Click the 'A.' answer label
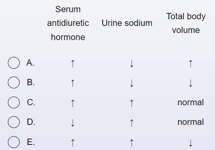 point(30,63)
